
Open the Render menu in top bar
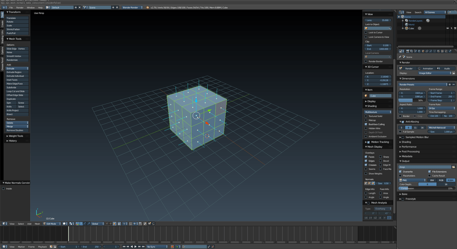point(20,7)
